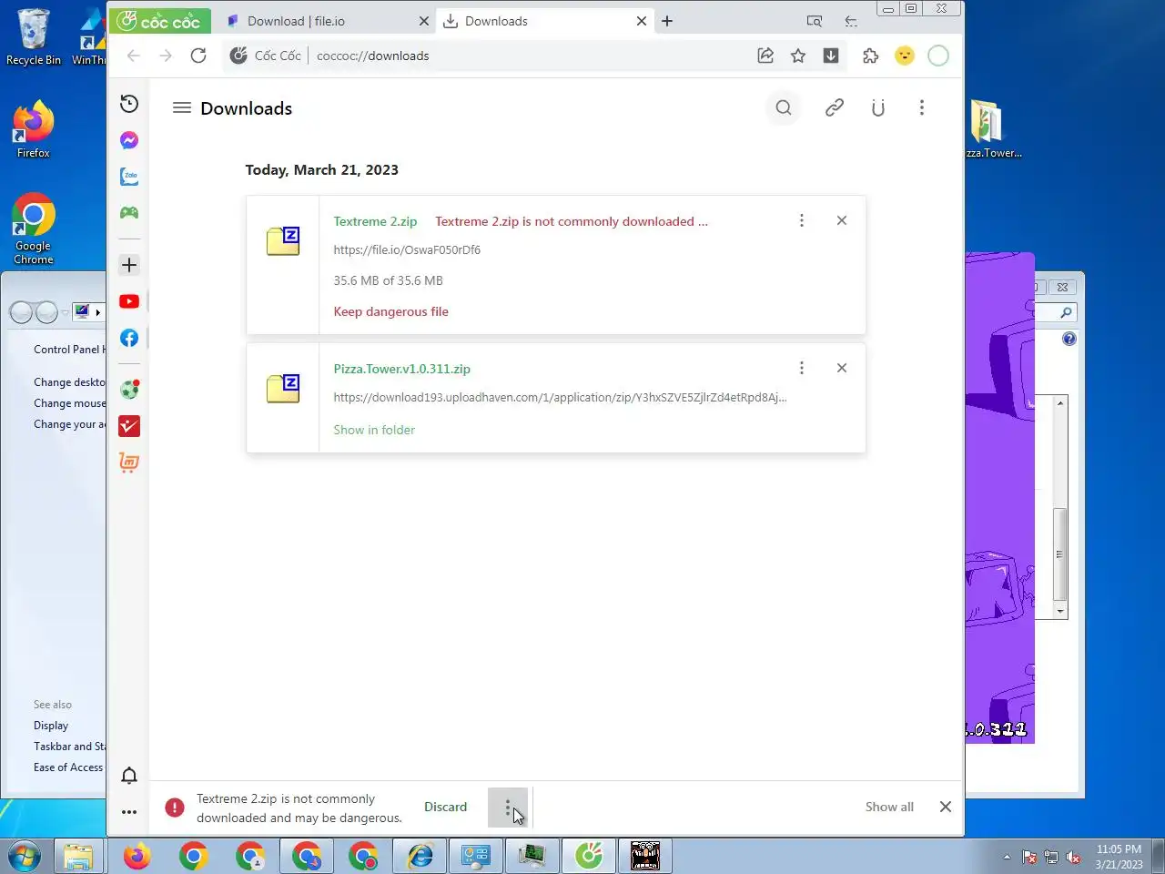Remove Pizza.Tower.v1.0.311.zip from the list
The image size is (1165, 874).
(x=842, y=368)
